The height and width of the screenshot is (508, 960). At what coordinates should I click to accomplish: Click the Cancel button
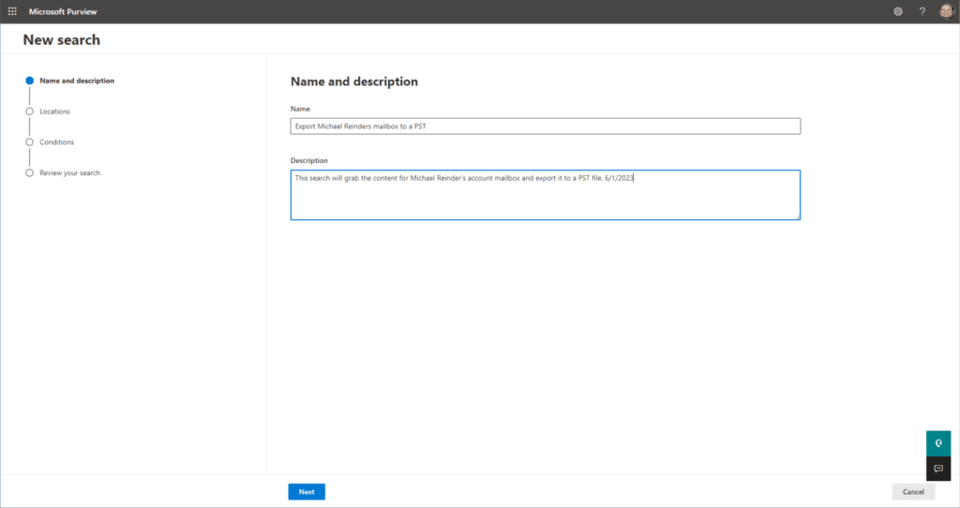(913, 492)
